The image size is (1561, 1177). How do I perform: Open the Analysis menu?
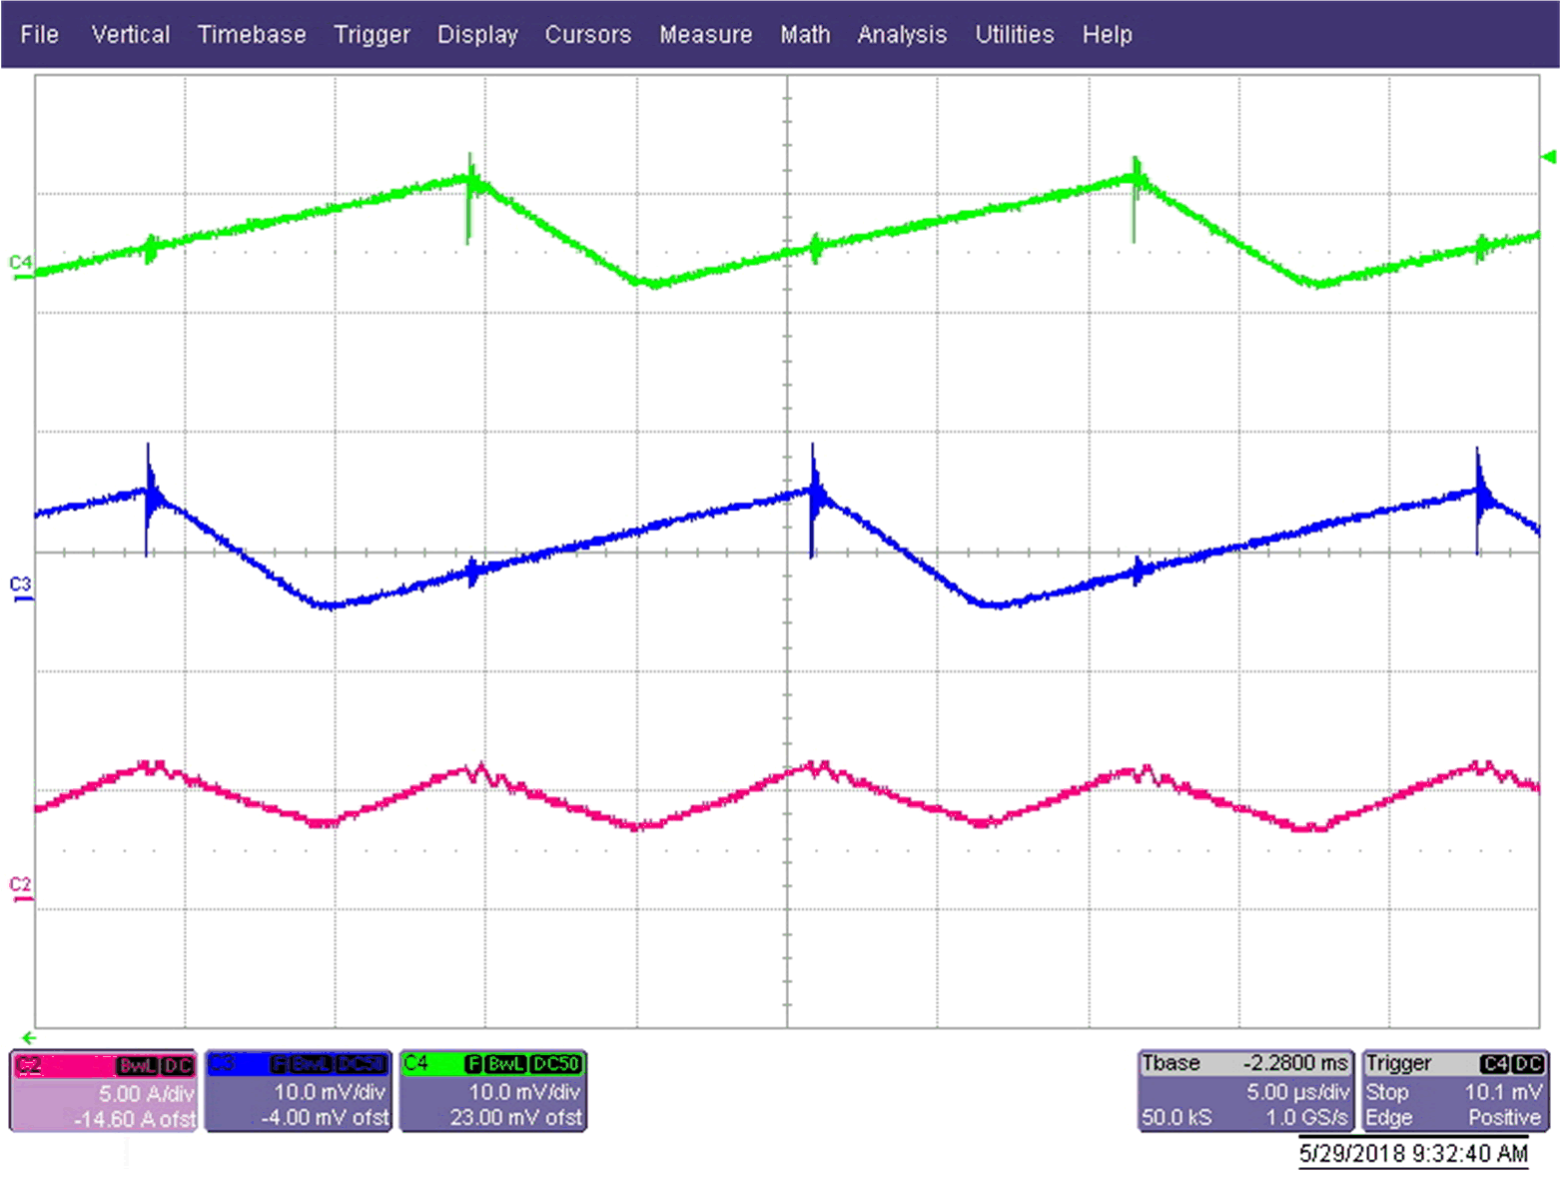pos(901,35)
